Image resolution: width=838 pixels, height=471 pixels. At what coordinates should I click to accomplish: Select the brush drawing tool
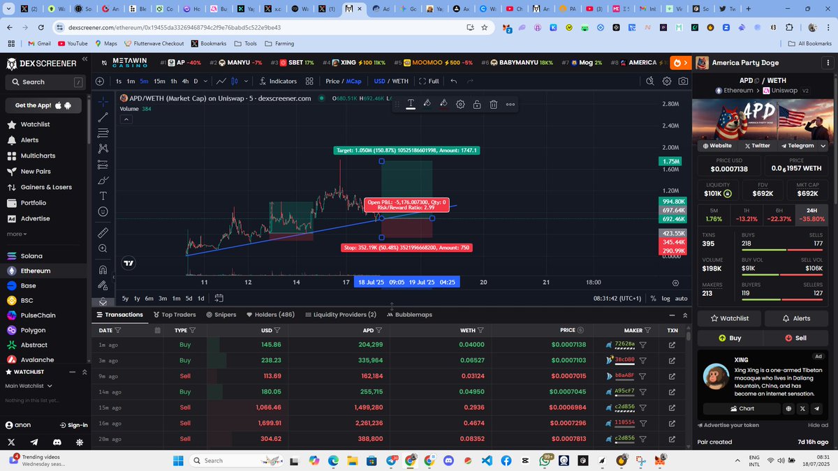(x=103, y=180)
